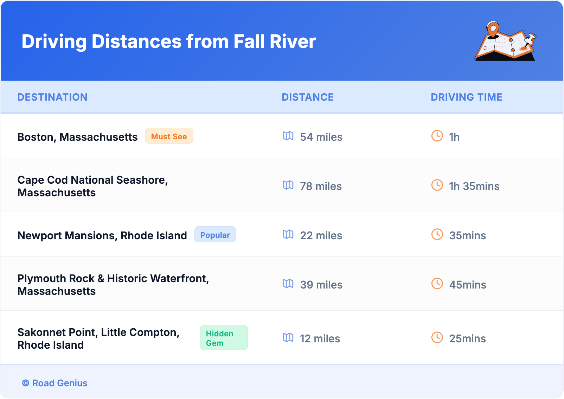Click the Driving Distances from Fall River title
This screenshot has width=564, height=399.
pos(169,42)
